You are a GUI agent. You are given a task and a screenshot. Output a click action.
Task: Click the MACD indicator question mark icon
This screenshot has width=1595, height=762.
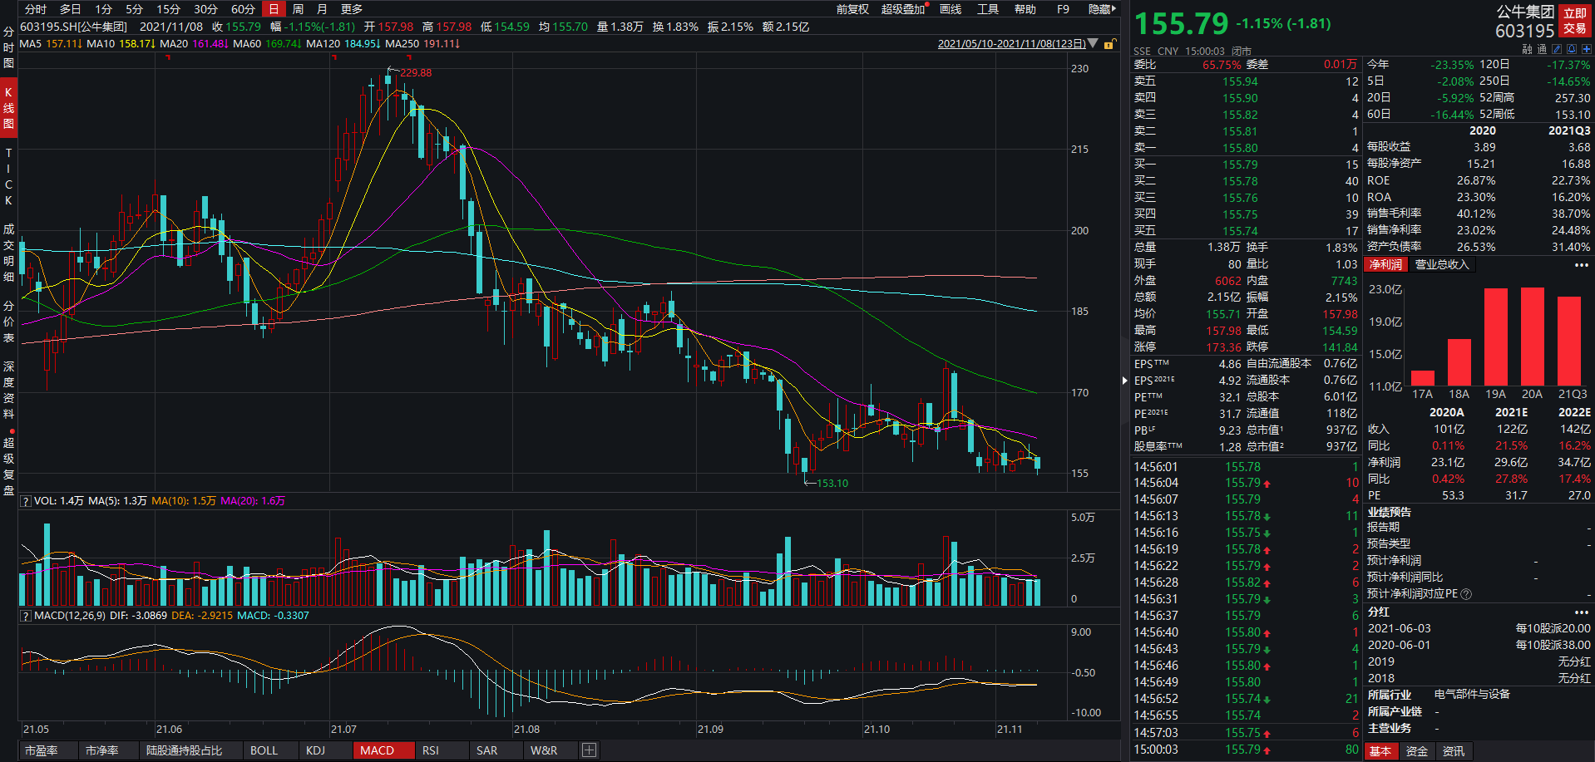click(x=26, y=616)
